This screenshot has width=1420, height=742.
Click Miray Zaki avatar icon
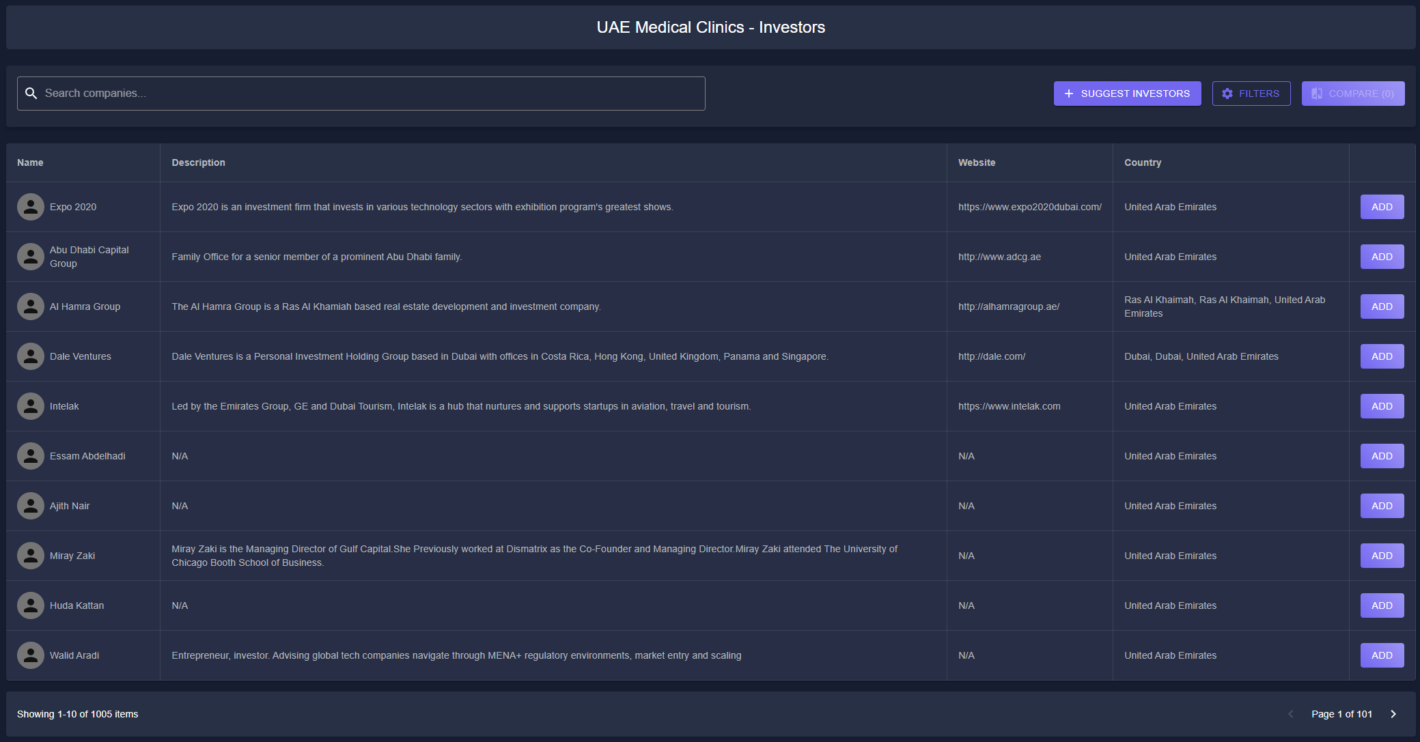(31, 556)
